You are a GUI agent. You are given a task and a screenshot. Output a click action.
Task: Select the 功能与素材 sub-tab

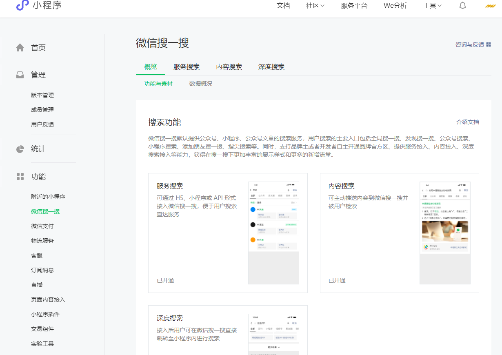pos(158,84)
